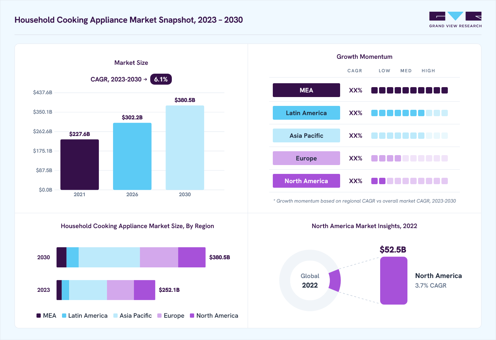Click the $380.5B label above 2030 bar
The height and width of the screenshot is (340, 496).
point(185,100)
